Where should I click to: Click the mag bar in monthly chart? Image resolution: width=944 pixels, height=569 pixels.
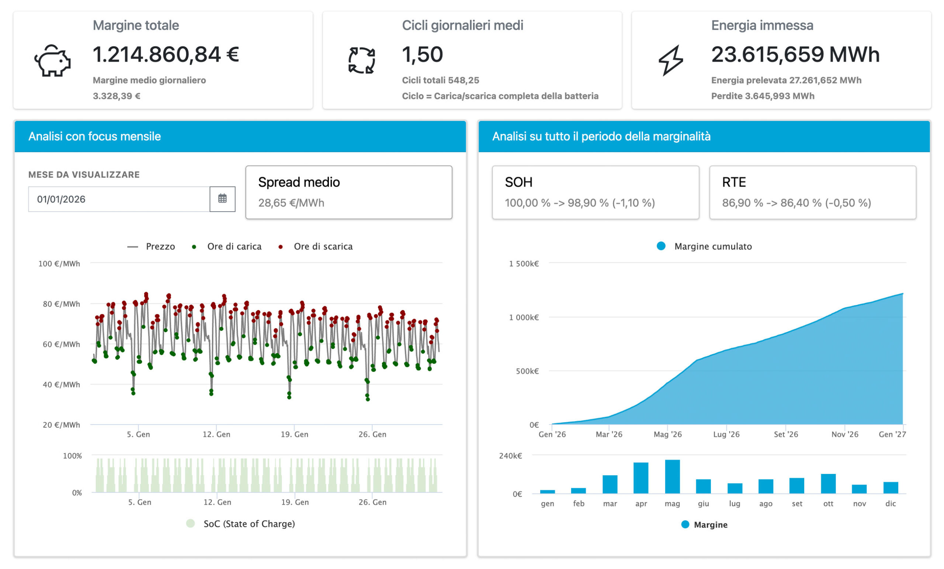click(x=672, y=477)
